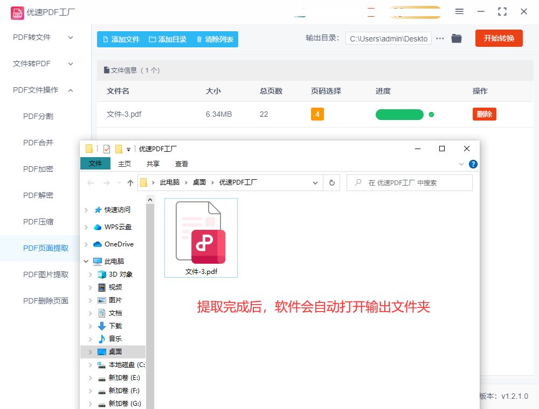Click the green progress bar for 文件-3.pdf
This screenshot has width=539, height=409.
click(x=399, y=115)
